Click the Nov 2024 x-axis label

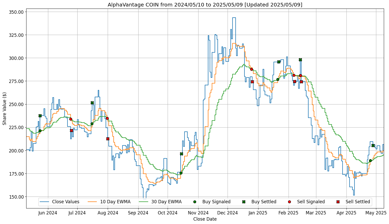[x=198, y=213]
